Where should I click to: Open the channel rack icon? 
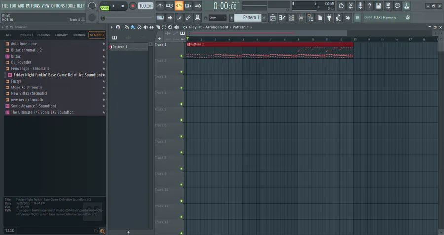point(292,18)
